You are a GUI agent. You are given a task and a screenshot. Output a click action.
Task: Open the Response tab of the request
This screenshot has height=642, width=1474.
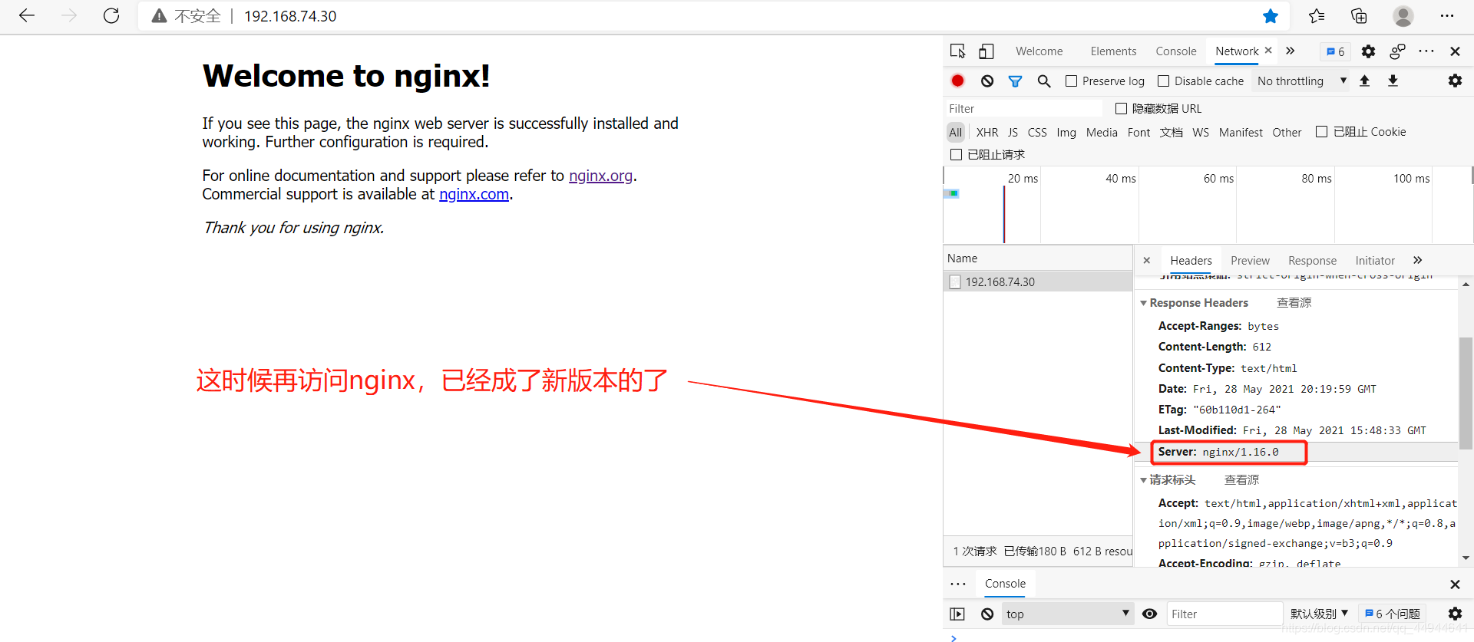coord(1312,261)
